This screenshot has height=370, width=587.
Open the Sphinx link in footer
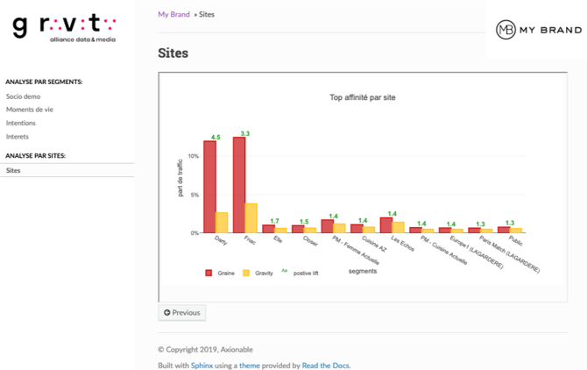[x=202, y=365]
